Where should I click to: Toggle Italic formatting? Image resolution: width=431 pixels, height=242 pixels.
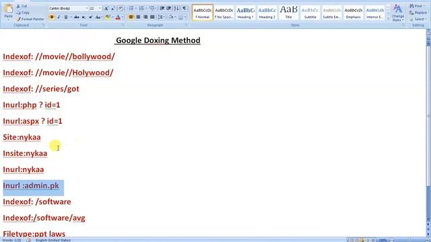coord(59,17)
